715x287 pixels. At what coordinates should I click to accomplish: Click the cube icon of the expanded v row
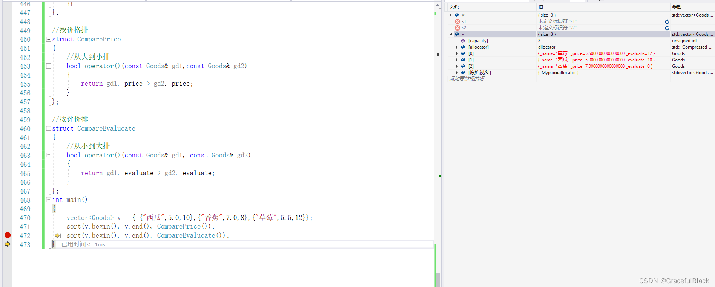coord(457,34)
